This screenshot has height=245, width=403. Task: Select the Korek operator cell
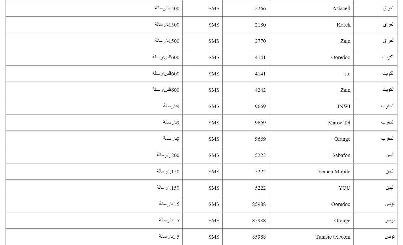[x=343, y=25]
